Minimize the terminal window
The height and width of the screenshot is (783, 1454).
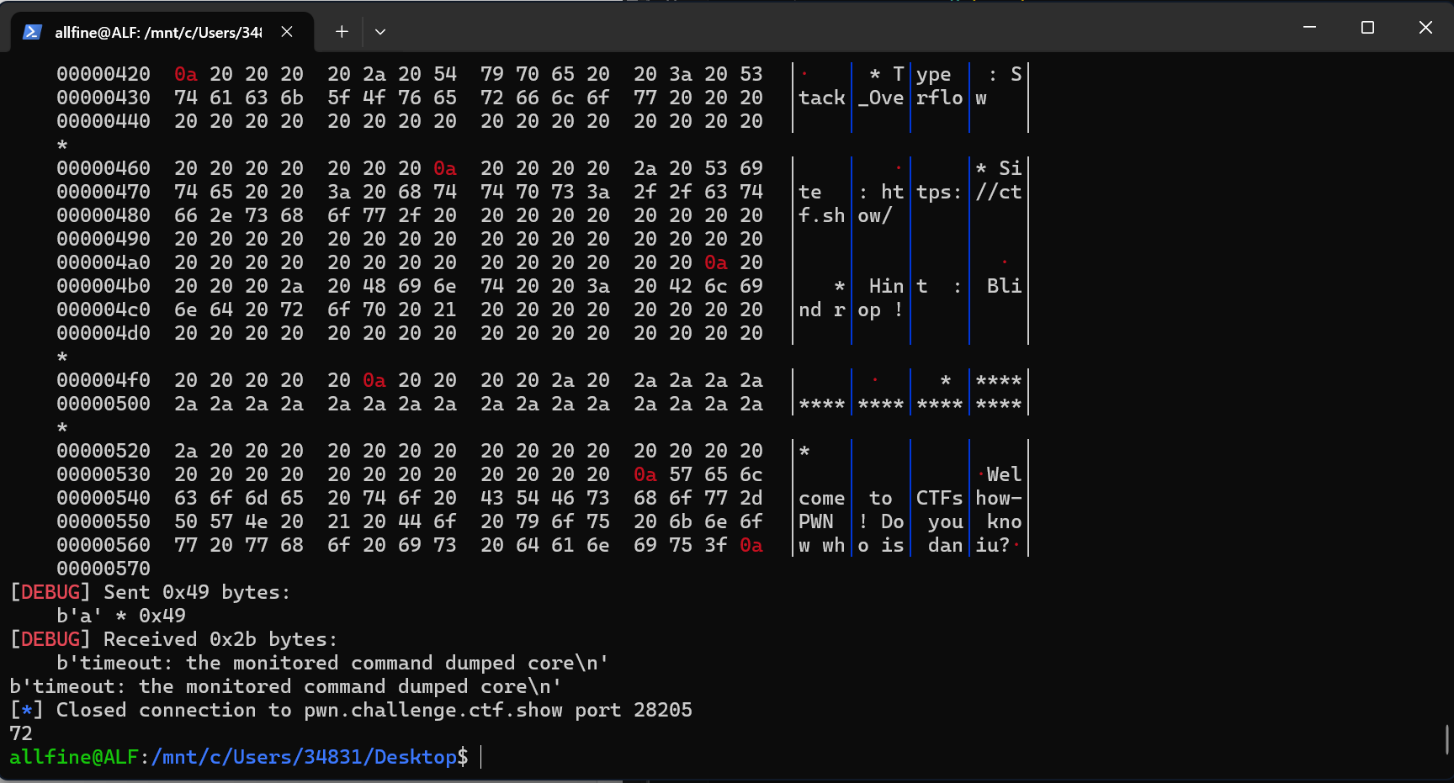pyautogui.click(x=1309, y=27)
